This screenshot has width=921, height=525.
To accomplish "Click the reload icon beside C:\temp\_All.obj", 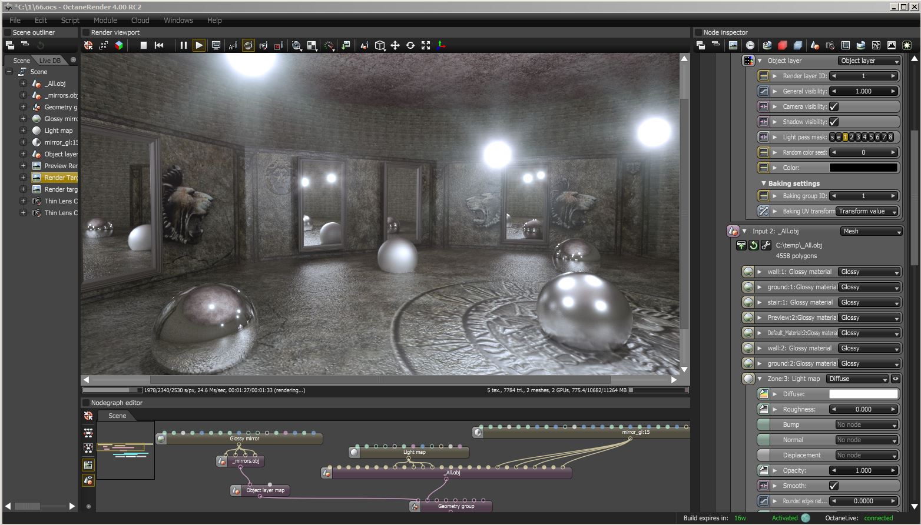I will coord(753,245).
